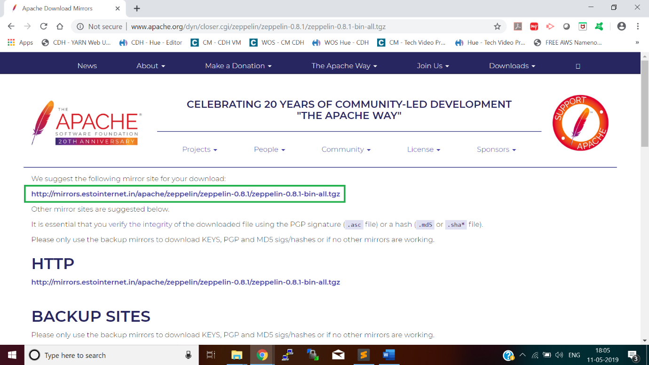Viewport: 649px width, 365px height.
Task: Activate the taskbar microphone search
Action: [189, 355]
